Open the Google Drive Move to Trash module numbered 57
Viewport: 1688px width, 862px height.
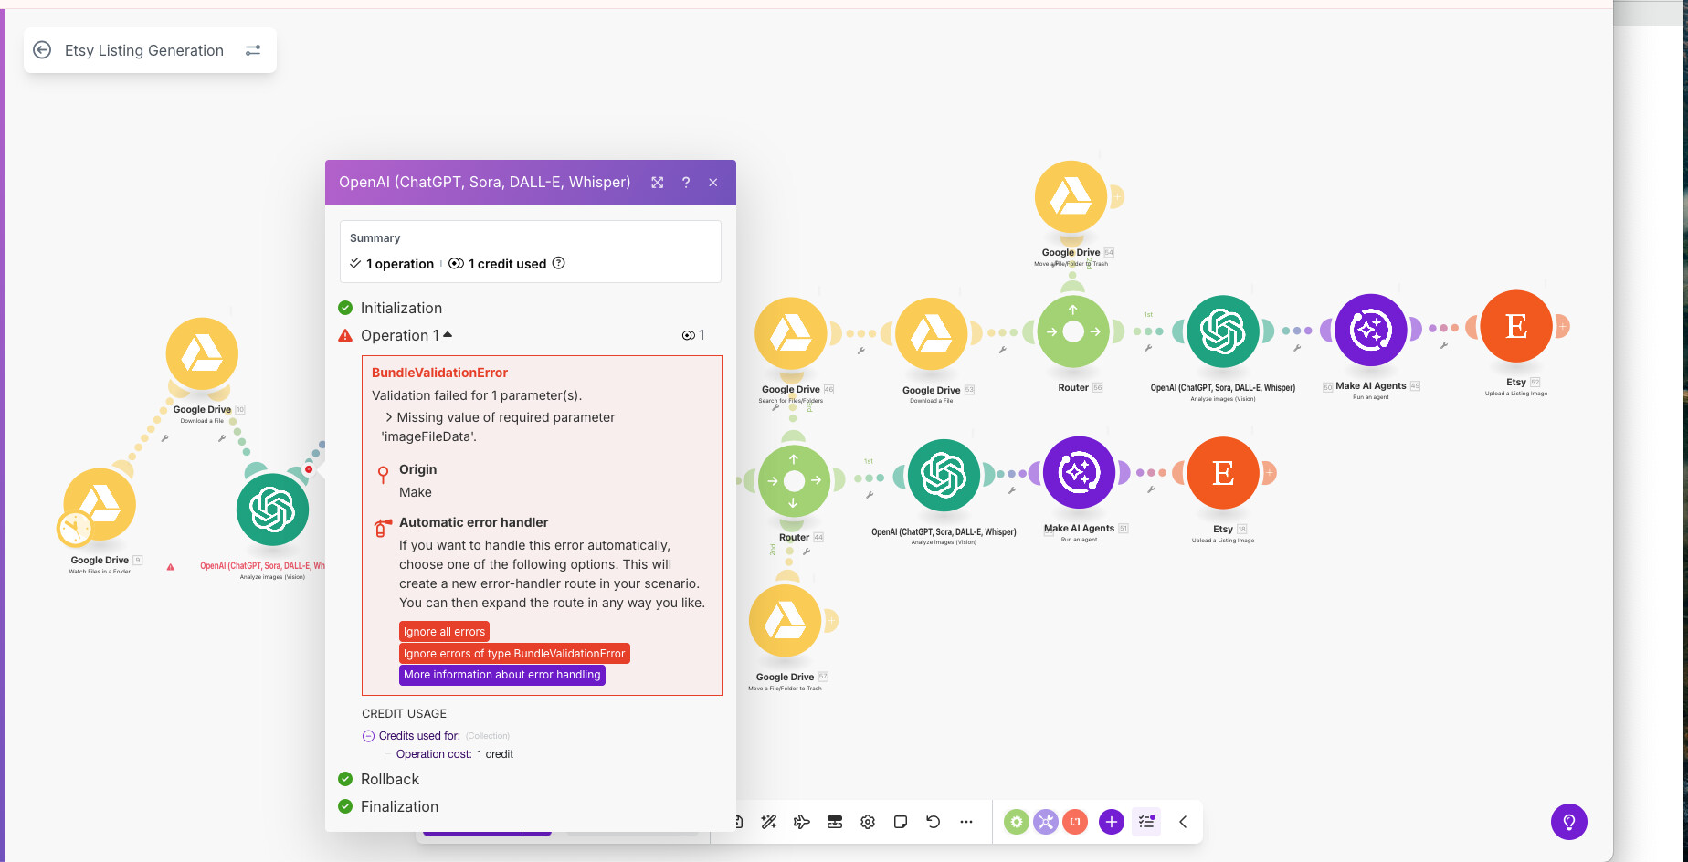pyautogui.click(x=785, y=621)
